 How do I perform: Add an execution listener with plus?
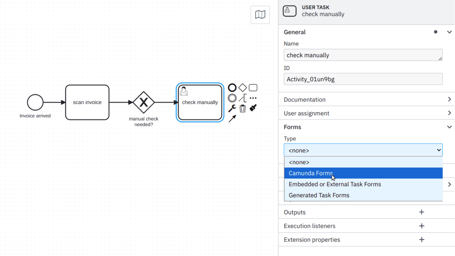[x=421, y=226]
